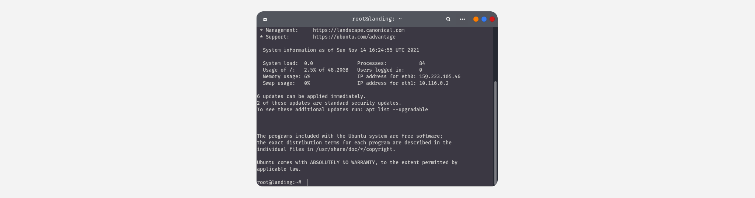Click the orange minimize window button

tap(476, 19)
